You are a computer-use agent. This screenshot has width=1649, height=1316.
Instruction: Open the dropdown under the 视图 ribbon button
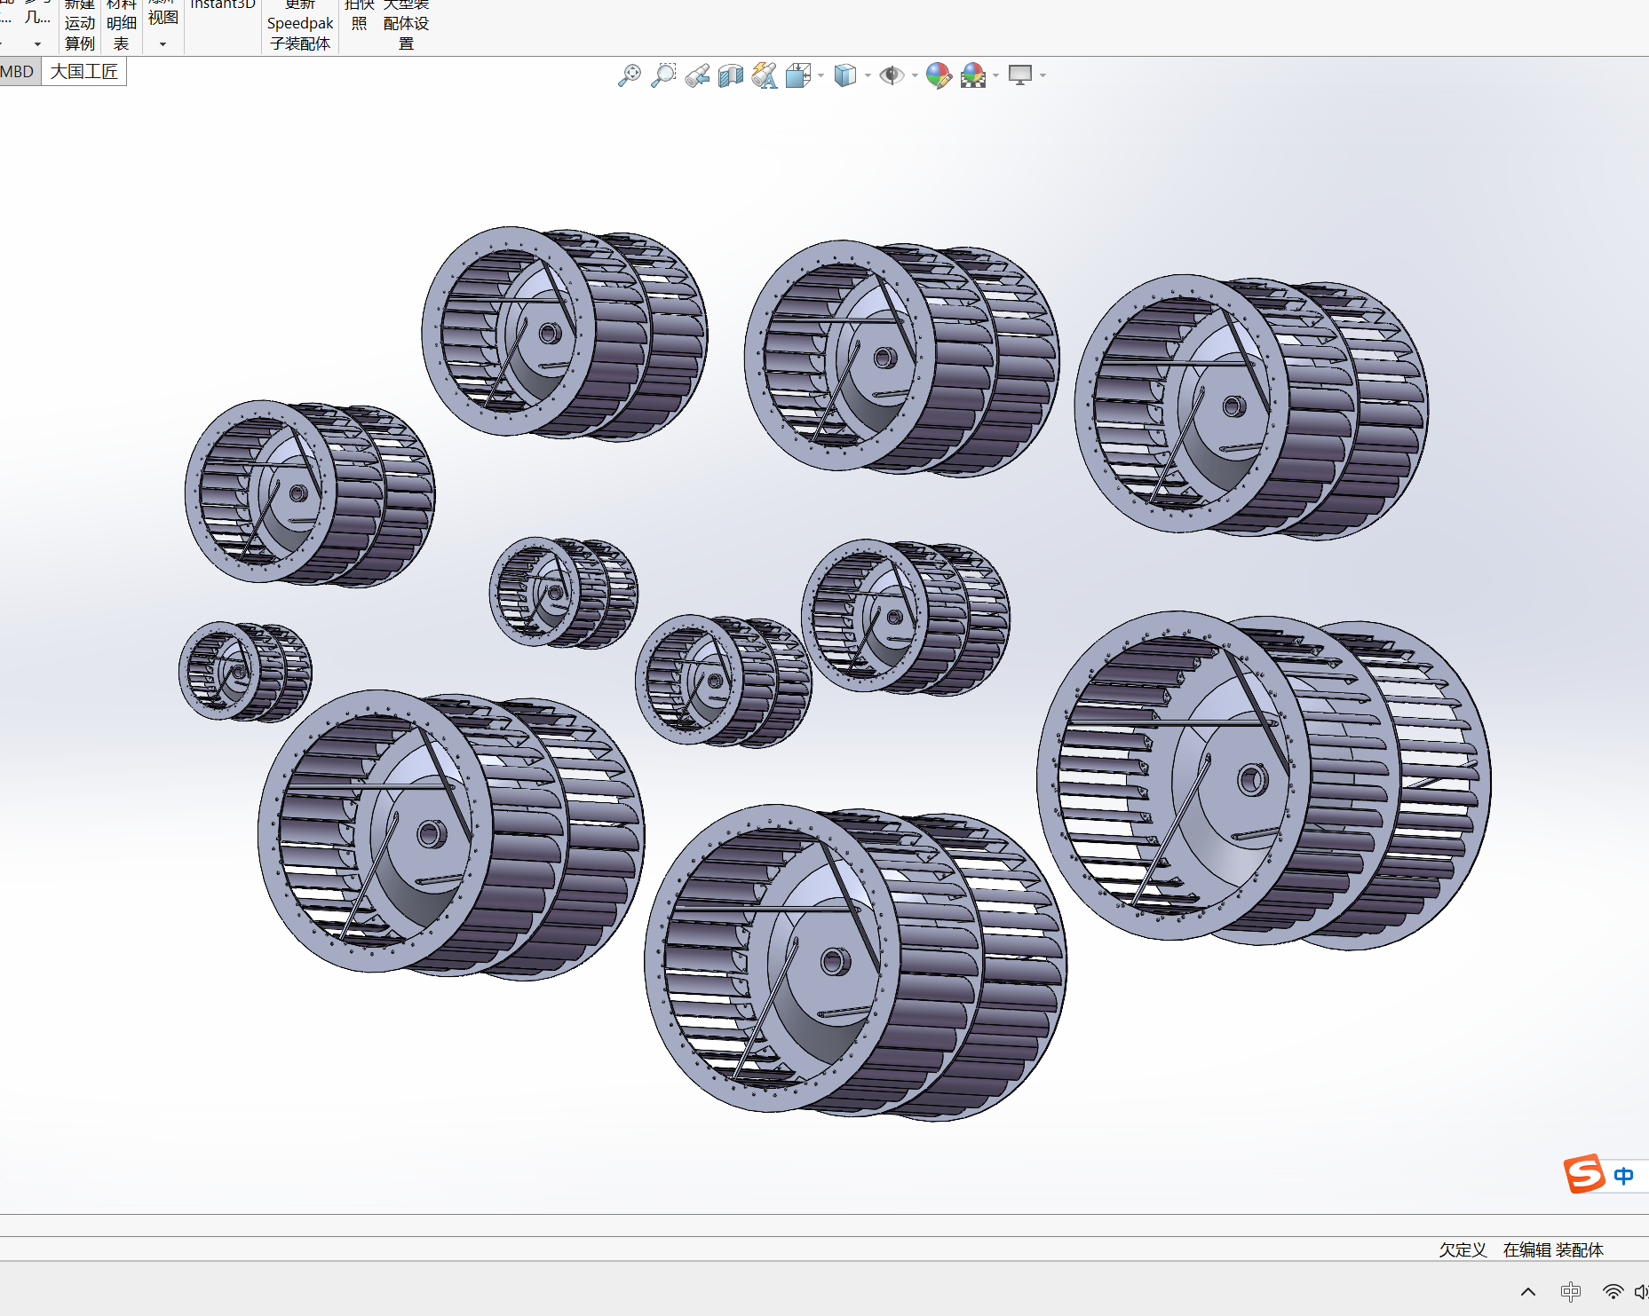(x=163, y=44)
